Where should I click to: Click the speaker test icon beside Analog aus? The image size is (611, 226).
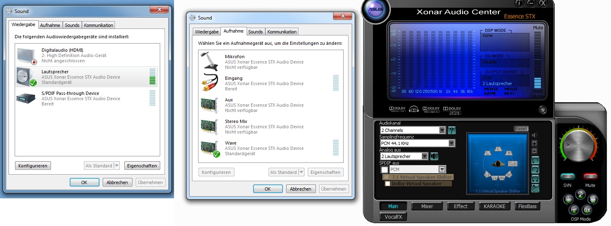click(434, 156)
